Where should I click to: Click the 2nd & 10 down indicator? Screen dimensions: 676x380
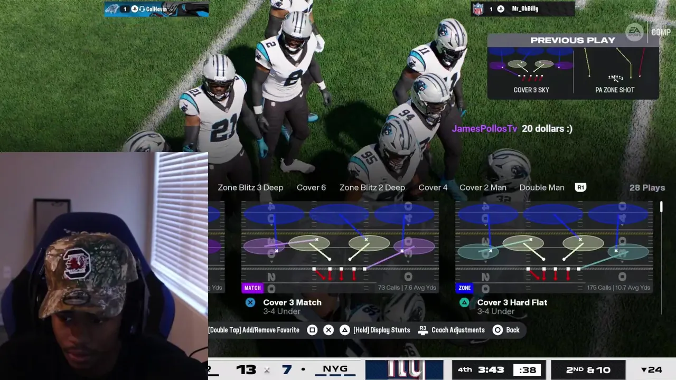pos(588,370)
